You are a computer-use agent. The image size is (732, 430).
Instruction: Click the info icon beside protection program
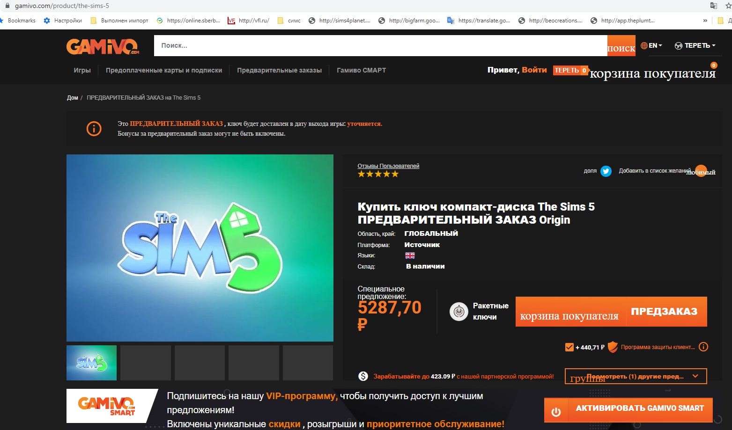click(703, 347)
